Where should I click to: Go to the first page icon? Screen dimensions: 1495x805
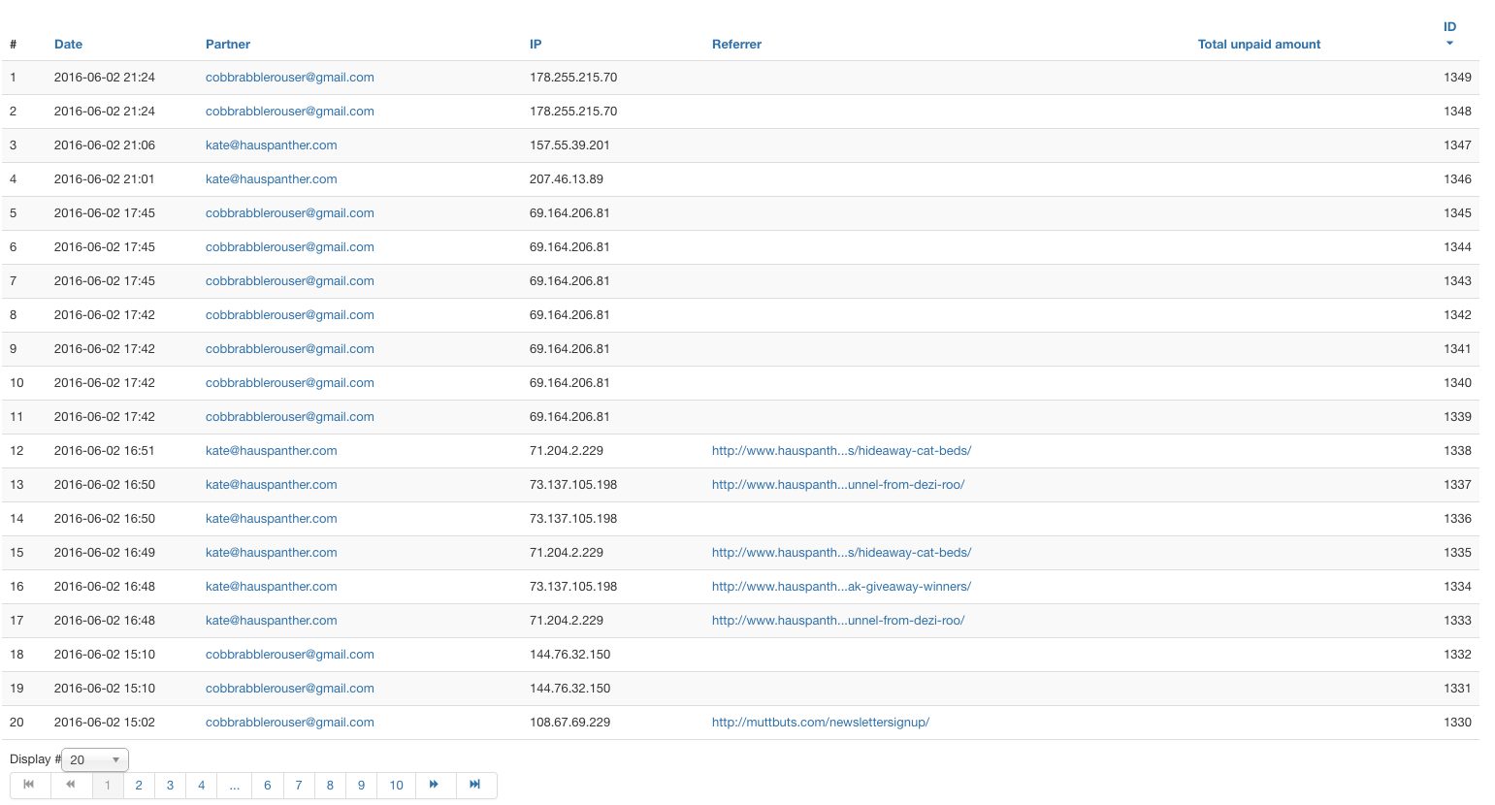coord(29,785)
